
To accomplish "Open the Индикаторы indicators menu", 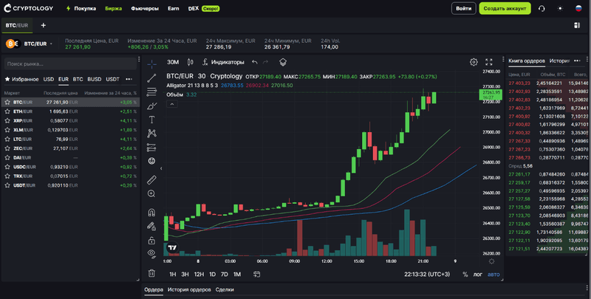I will 223,62.
